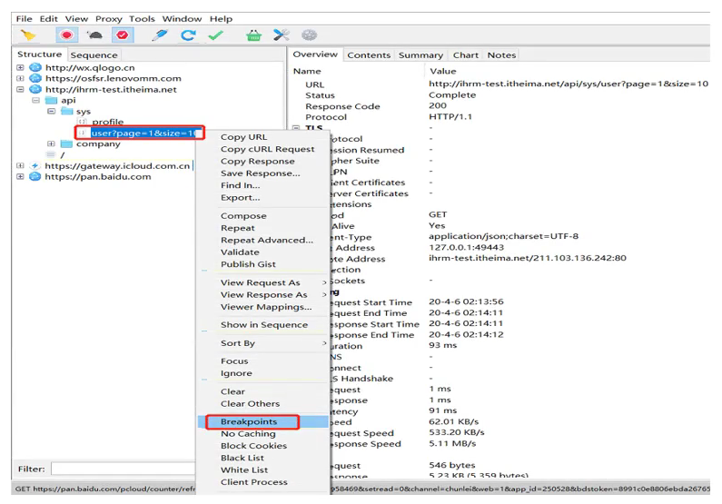Expand the osfsr.lenovomm.com host node
The width and height of the screenshot is (722, 504).
pos(20,78)
